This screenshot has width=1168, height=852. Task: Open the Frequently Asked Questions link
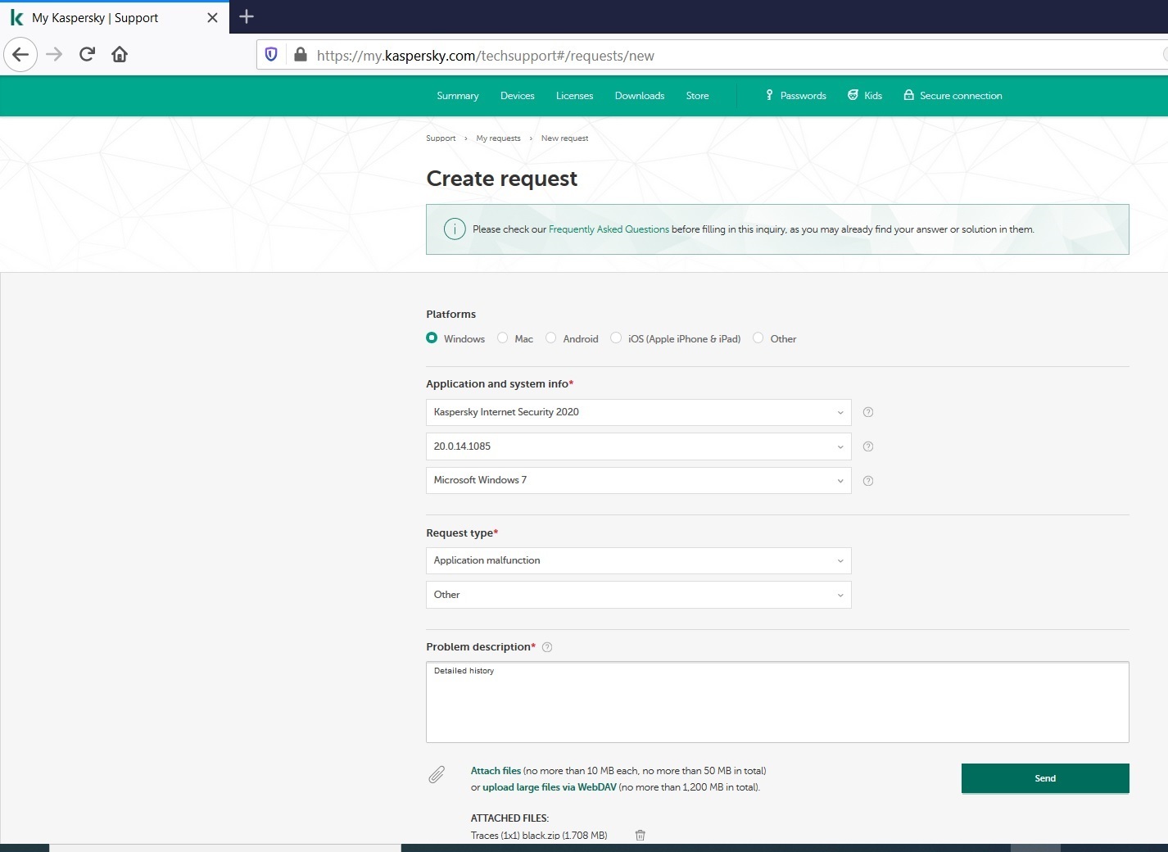[x=609, y=229]
